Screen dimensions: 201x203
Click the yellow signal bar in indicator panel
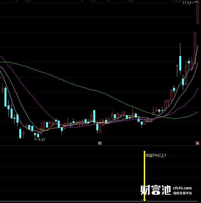click(x=144, y=176)
